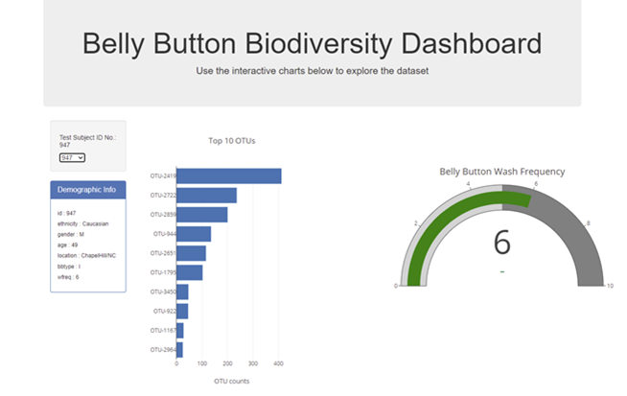Click the OTU counts axis label
Image resolution: width=627 pixels, height=396 pixels.
coord(231,382)
